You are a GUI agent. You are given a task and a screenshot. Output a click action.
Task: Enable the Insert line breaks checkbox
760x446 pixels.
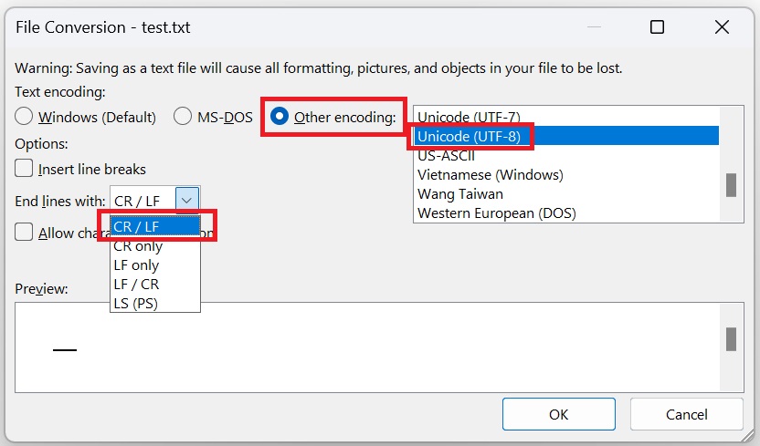[x=25, y=169]
